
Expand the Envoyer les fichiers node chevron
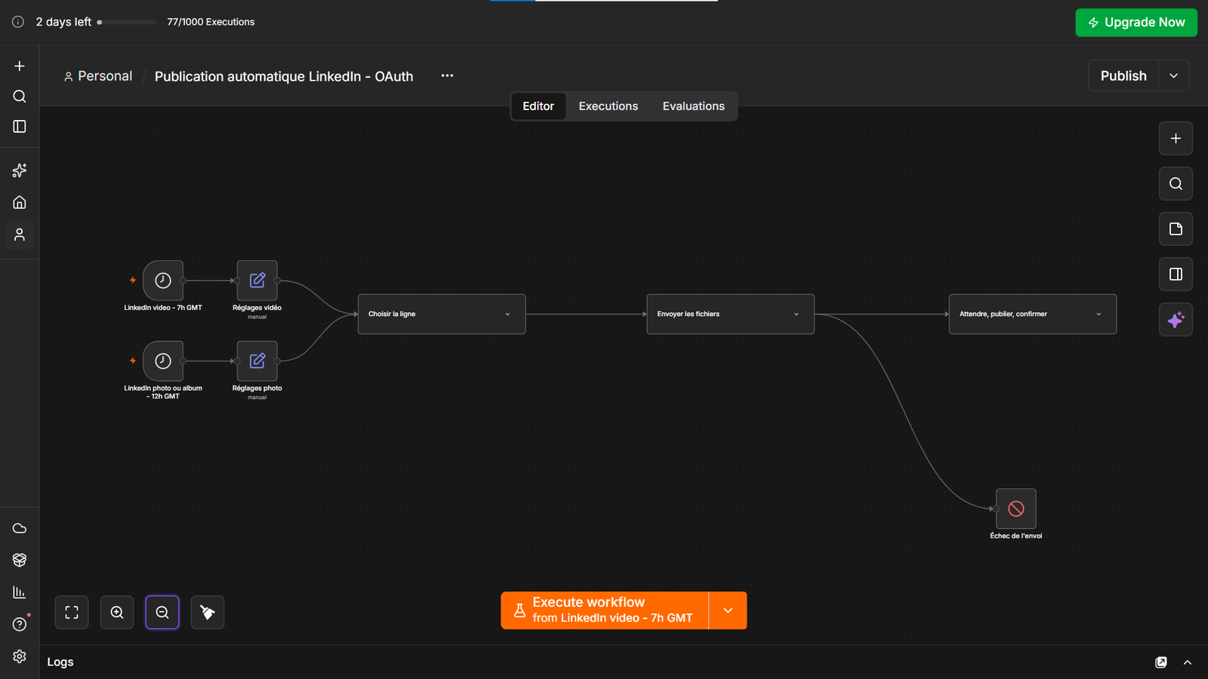(796, 314)
